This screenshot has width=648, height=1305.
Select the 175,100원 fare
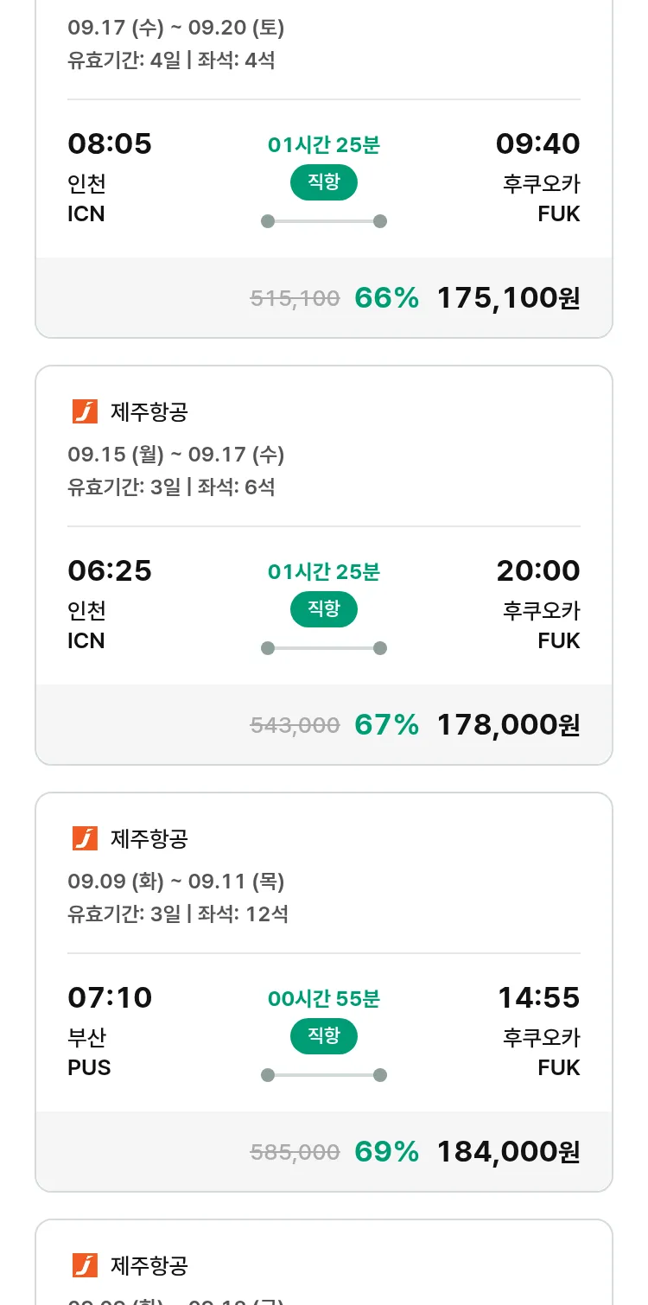[508, 298]
